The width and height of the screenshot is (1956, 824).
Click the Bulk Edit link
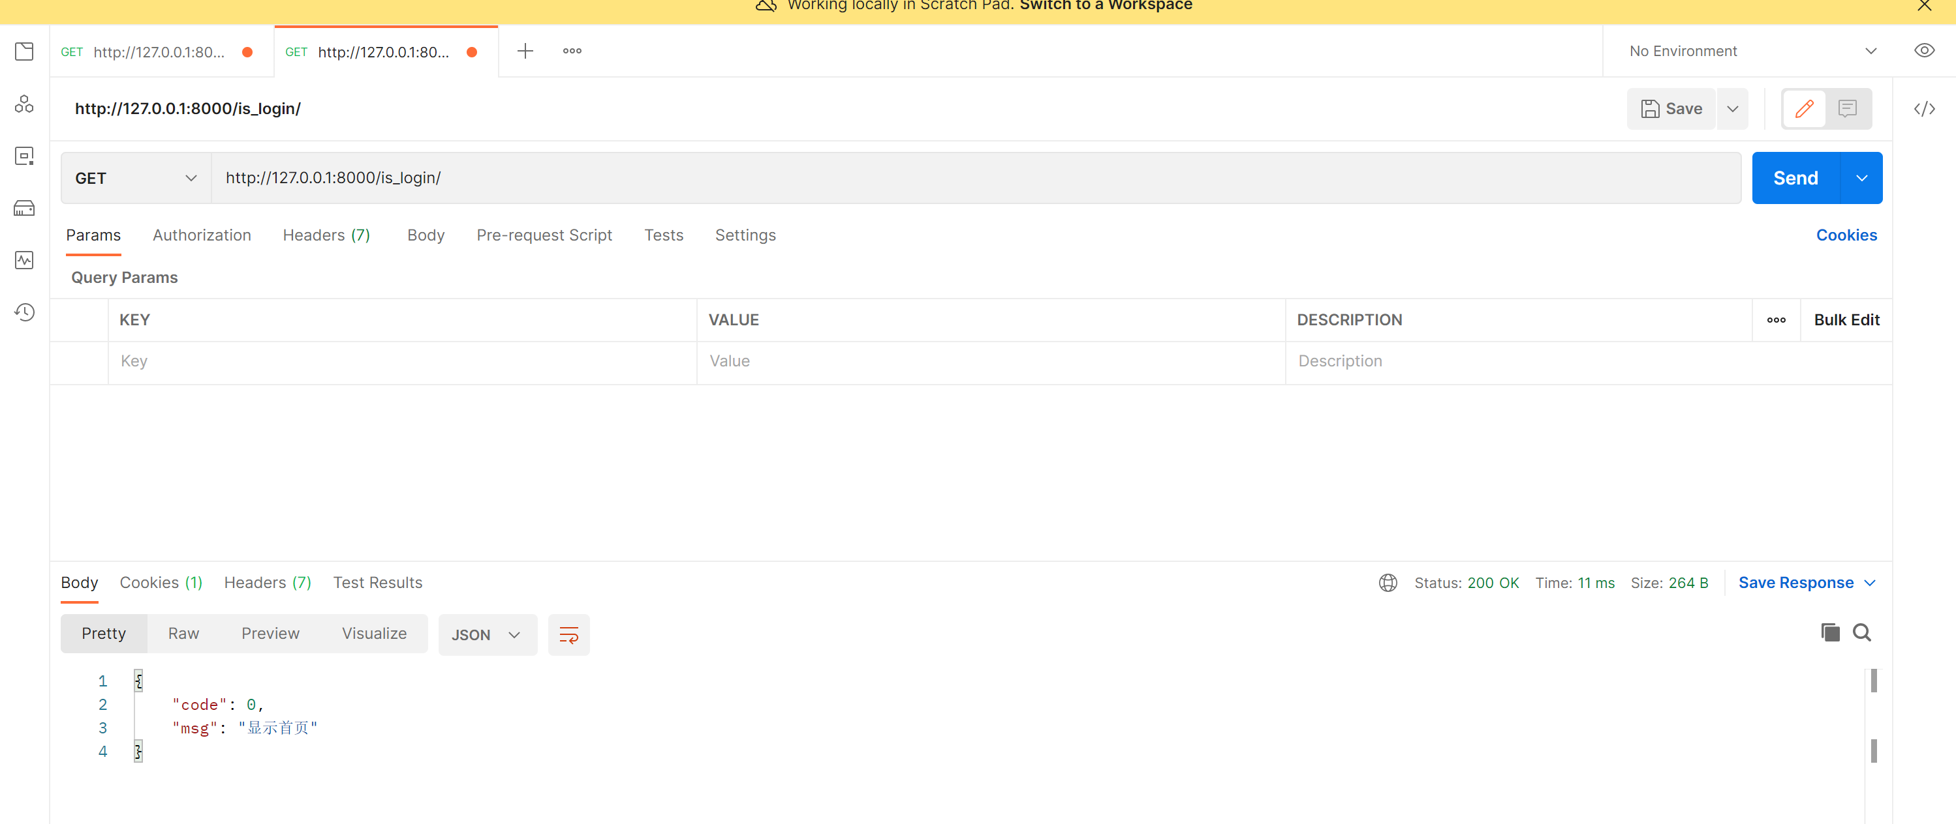click(x=1846, y=320)
